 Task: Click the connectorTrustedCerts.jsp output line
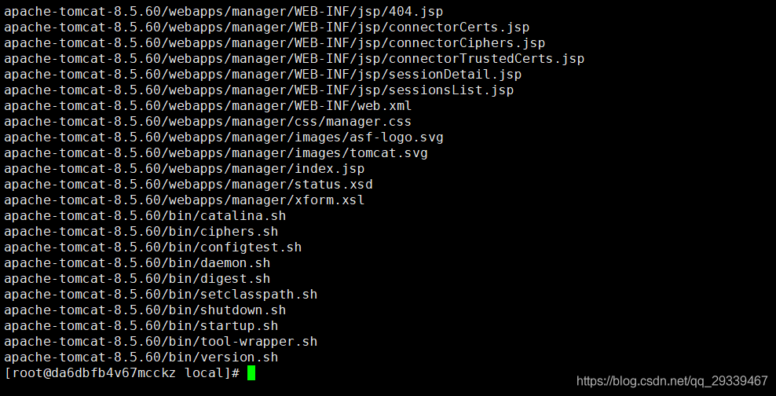295,58
